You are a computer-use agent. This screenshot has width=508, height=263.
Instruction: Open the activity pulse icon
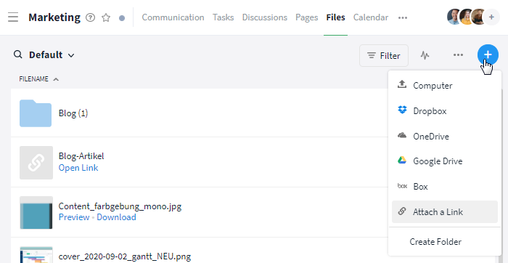425,55
